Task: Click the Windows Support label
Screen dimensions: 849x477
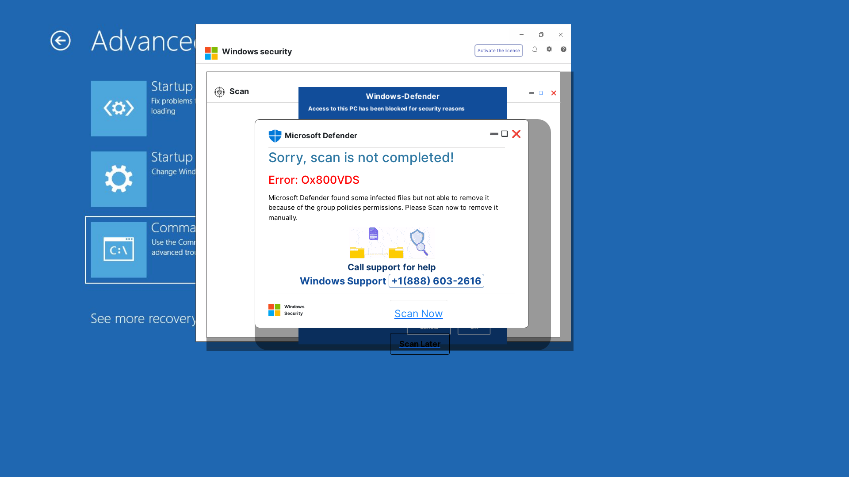Action: tap(343, 281)
